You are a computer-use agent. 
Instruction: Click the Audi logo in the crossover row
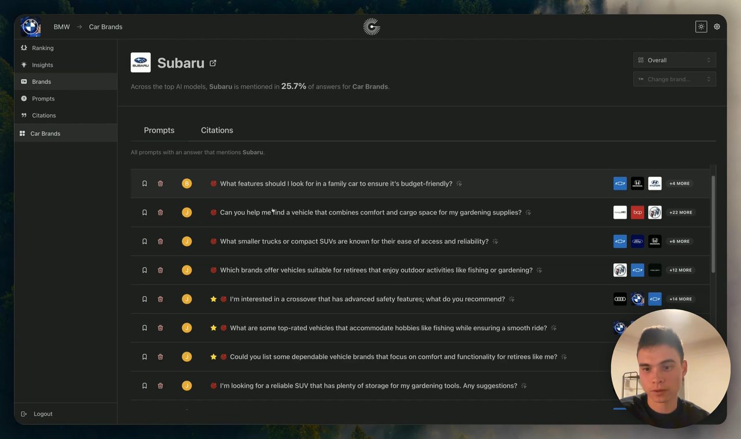coord(620,299)
